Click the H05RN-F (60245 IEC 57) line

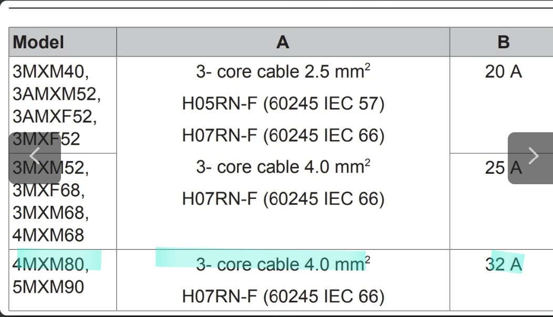click(x=283, y=104)
